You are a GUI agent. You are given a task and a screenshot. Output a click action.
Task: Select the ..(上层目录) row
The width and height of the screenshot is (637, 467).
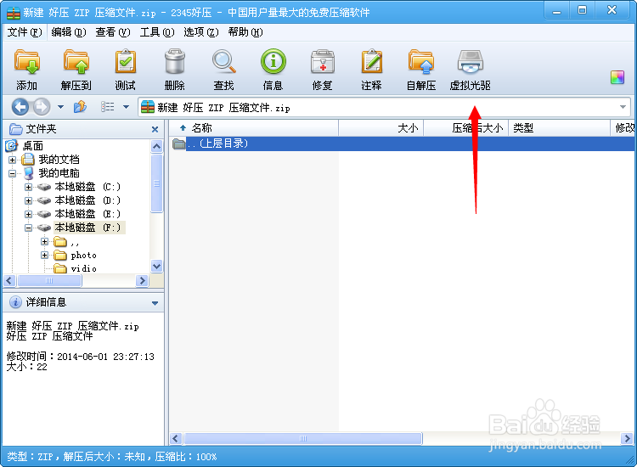coord(403,143)
